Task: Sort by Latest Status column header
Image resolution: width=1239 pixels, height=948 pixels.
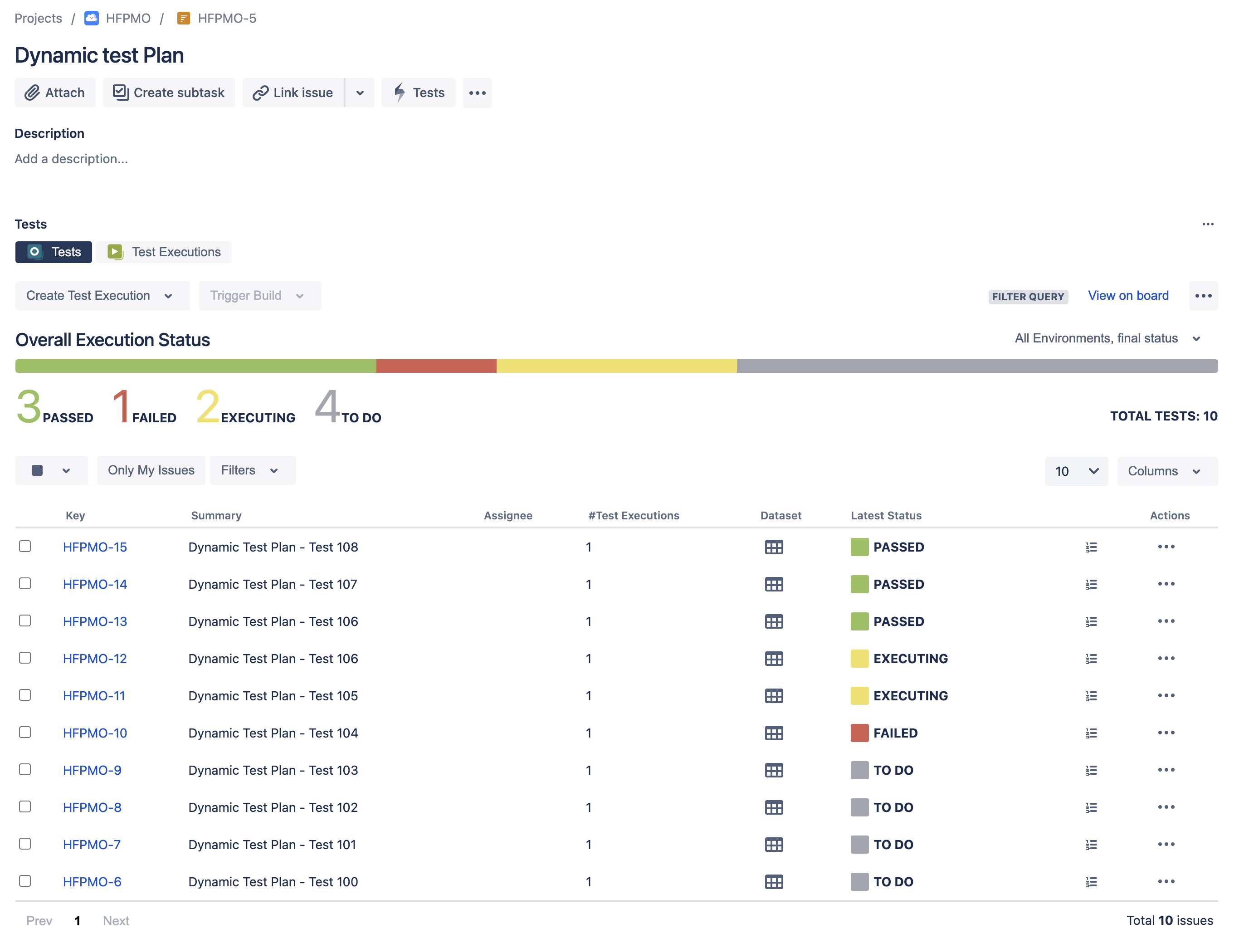Action: point(886,516)
